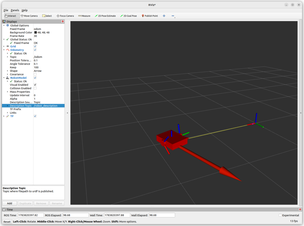
Task: Click the Odometry display icon
Action: (x=7, y=50)
